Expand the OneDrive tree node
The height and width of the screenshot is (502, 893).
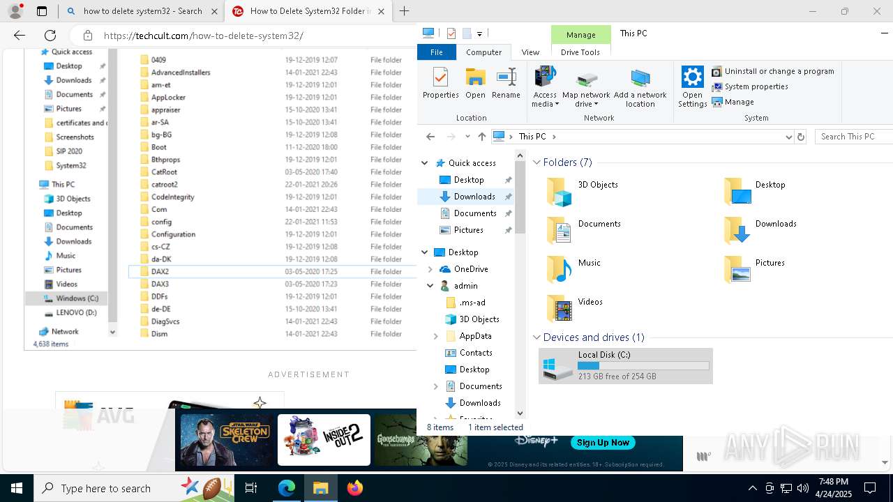tap(430, 269)
